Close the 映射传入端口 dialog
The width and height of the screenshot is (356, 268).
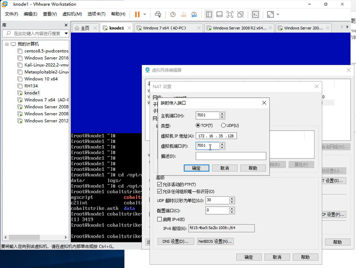(x=264, y=103)
